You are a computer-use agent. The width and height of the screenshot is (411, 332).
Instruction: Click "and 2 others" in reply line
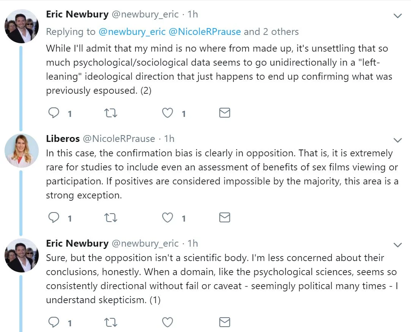coord(271,31)
